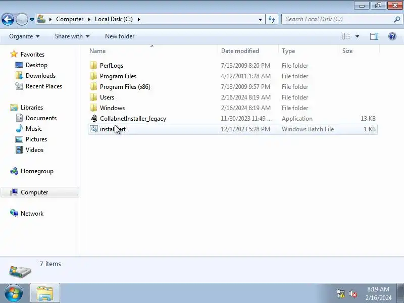Click the muted volume tray icon
This screenshot has height=303, width=404.
pos(352,293)
